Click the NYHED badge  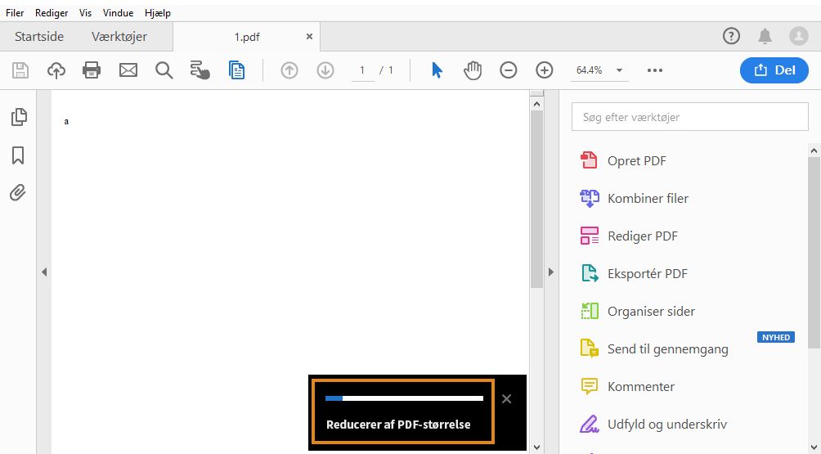click(x=776, y=337)
